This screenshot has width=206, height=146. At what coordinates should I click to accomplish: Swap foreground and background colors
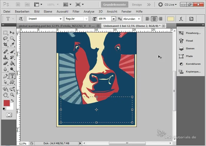point(12,101)
